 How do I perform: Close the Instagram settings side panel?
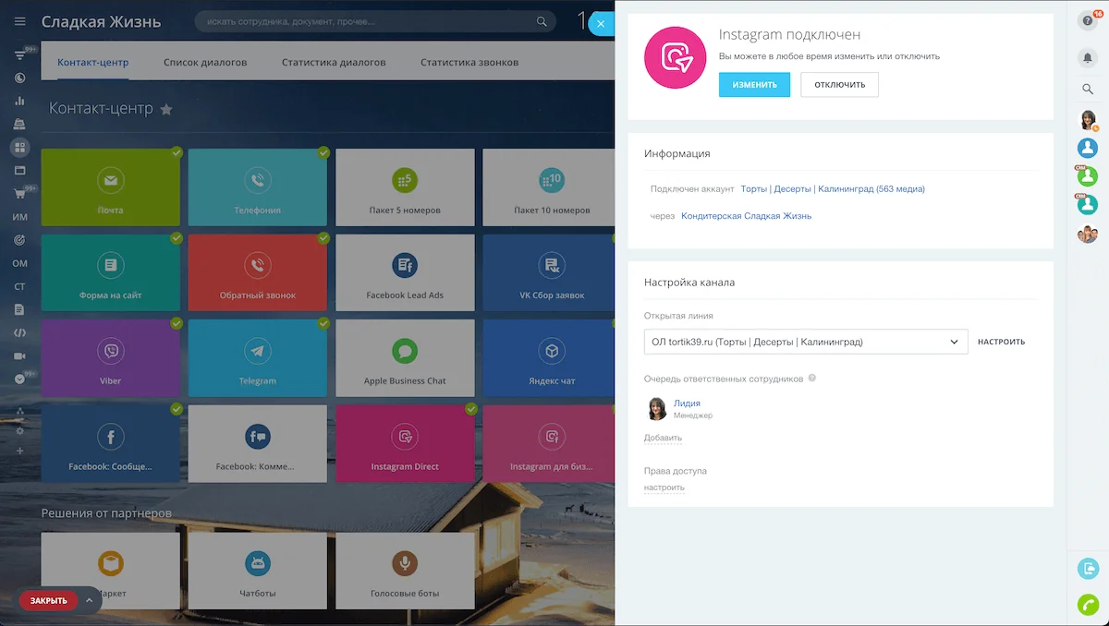pyautogui.click(x=601, y=24)
